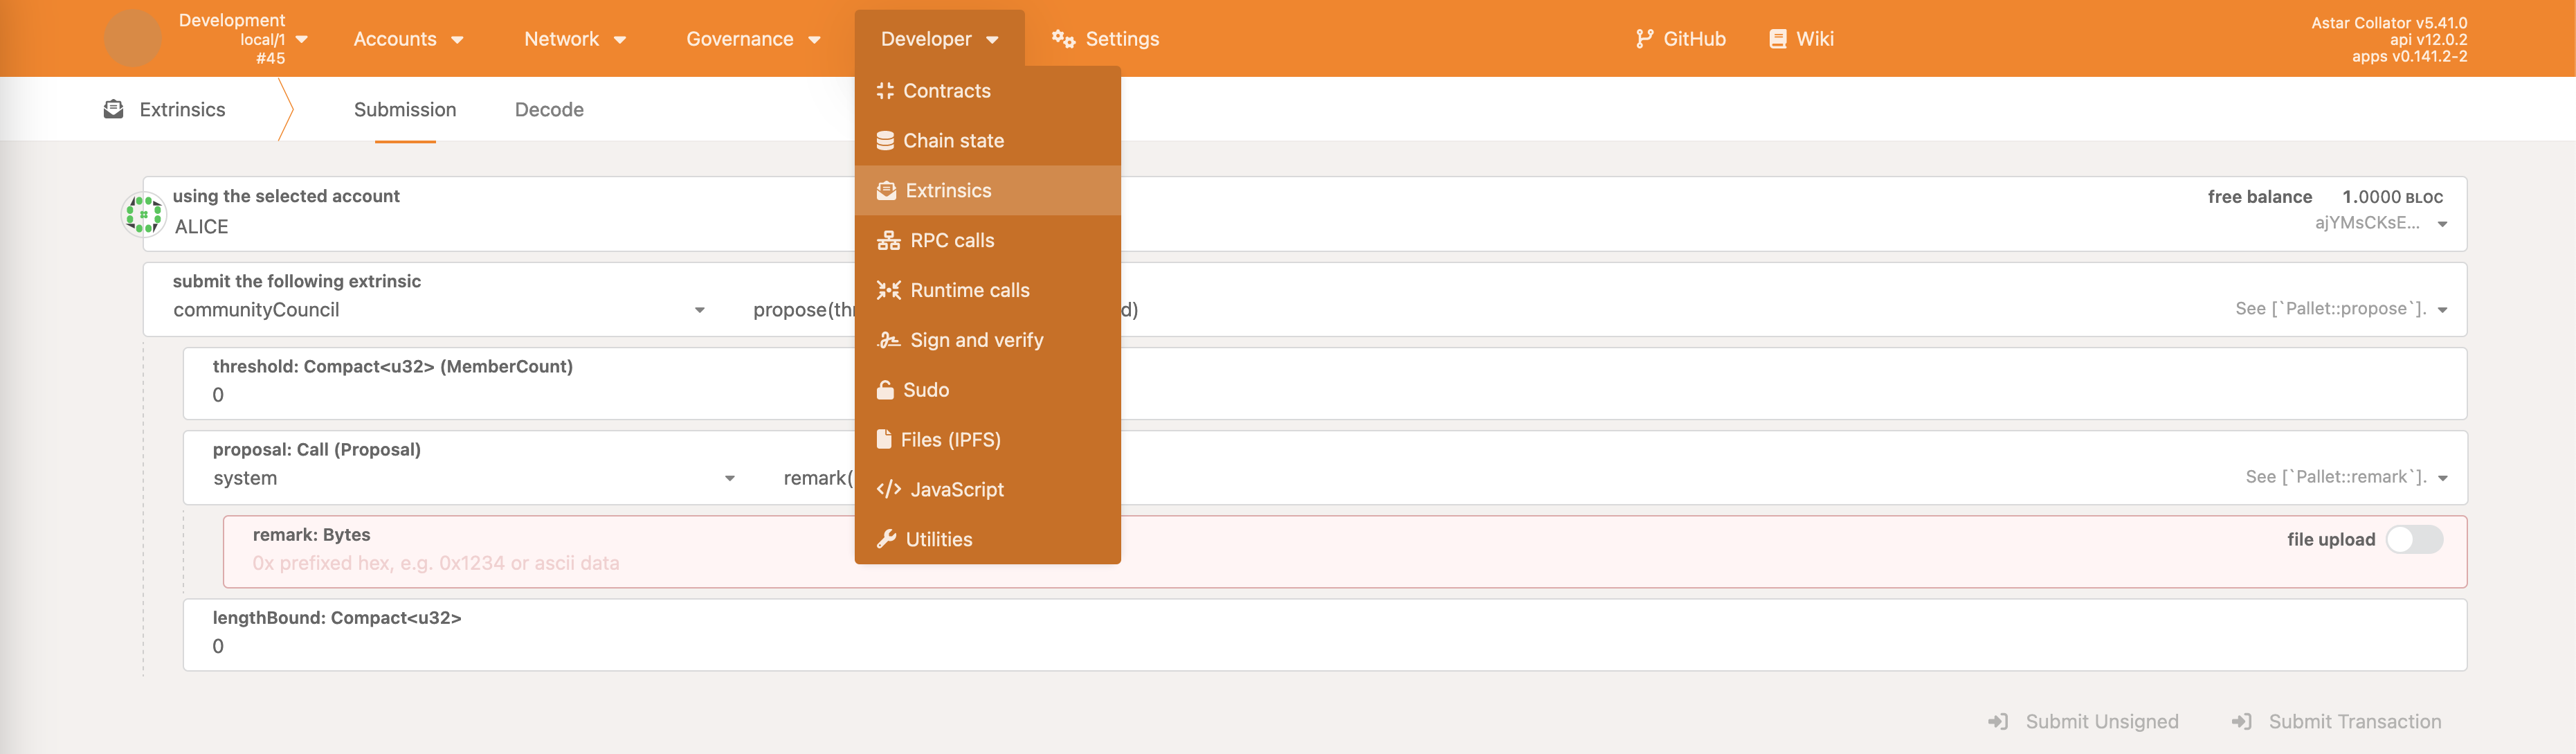Click the Sign and verify signature icon
Image resolution: width=2576 pixels, height=754 pixels.
pos(888,341)
